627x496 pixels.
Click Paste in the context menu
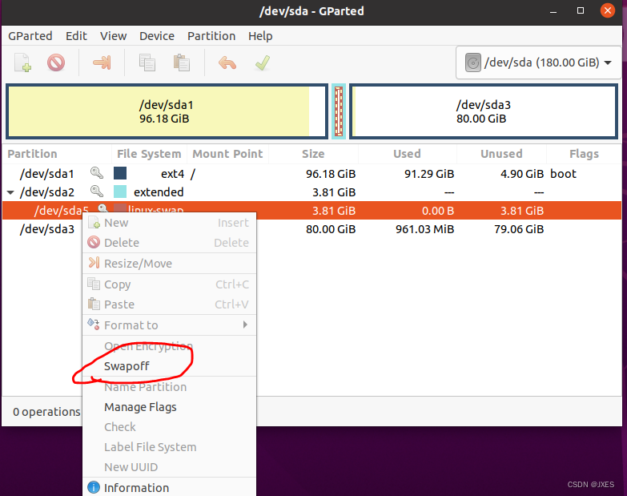pos(169,304)
